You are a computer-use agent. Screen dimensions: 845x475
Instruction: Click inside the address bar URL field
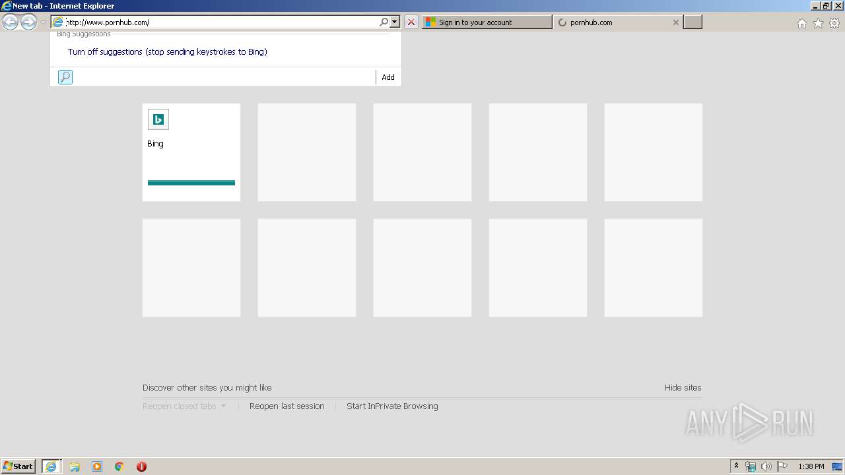pyautogui.click(x=221, y=22)
